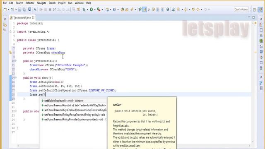The height and width of the screenshot is (149, 265).
Task: Open the Debug configurations dropdown arrow
Action: pos(87,10)
